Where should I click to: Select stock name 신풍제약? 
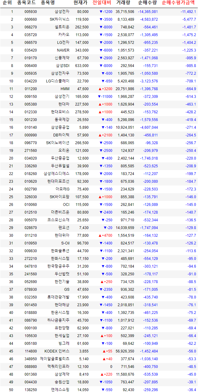click(63, 58)
